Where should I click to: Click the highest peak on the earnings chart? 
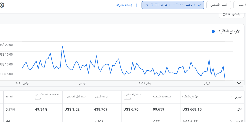coord(62,46)
